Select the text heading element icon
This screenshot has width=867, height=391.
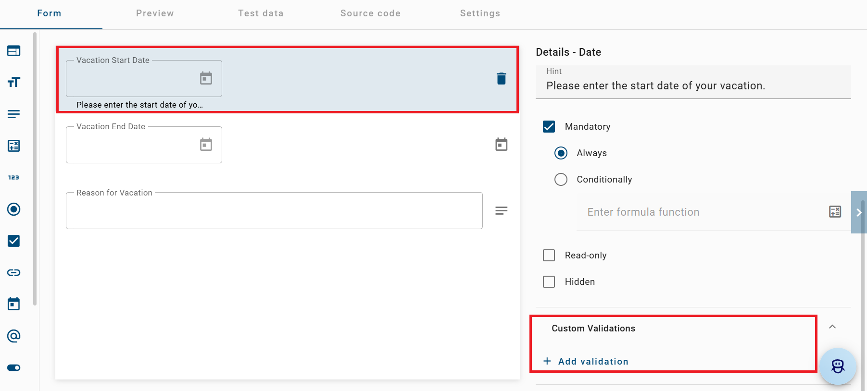pos(13,82)
